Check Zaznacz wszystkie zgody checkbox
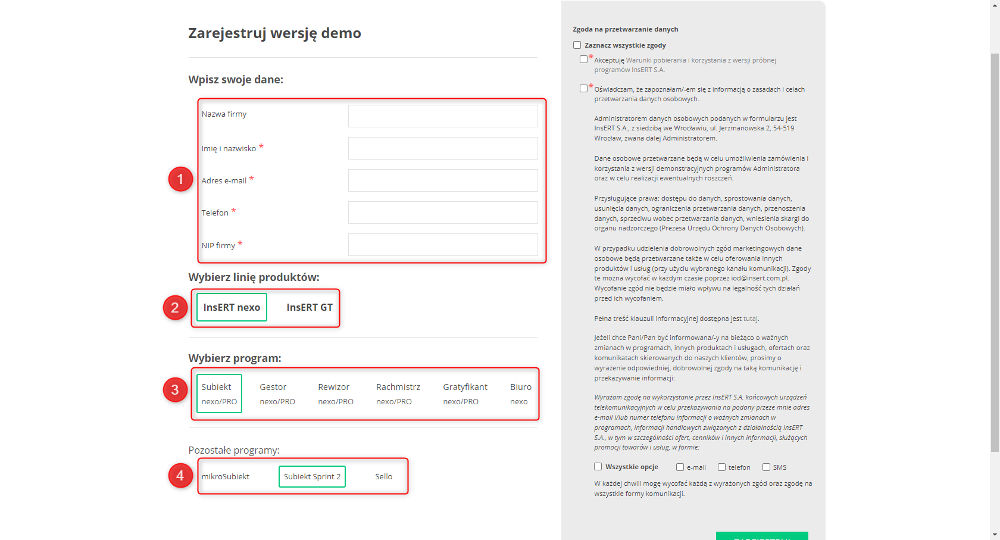This screenshot has width=1000, height=540. [577, 45]
